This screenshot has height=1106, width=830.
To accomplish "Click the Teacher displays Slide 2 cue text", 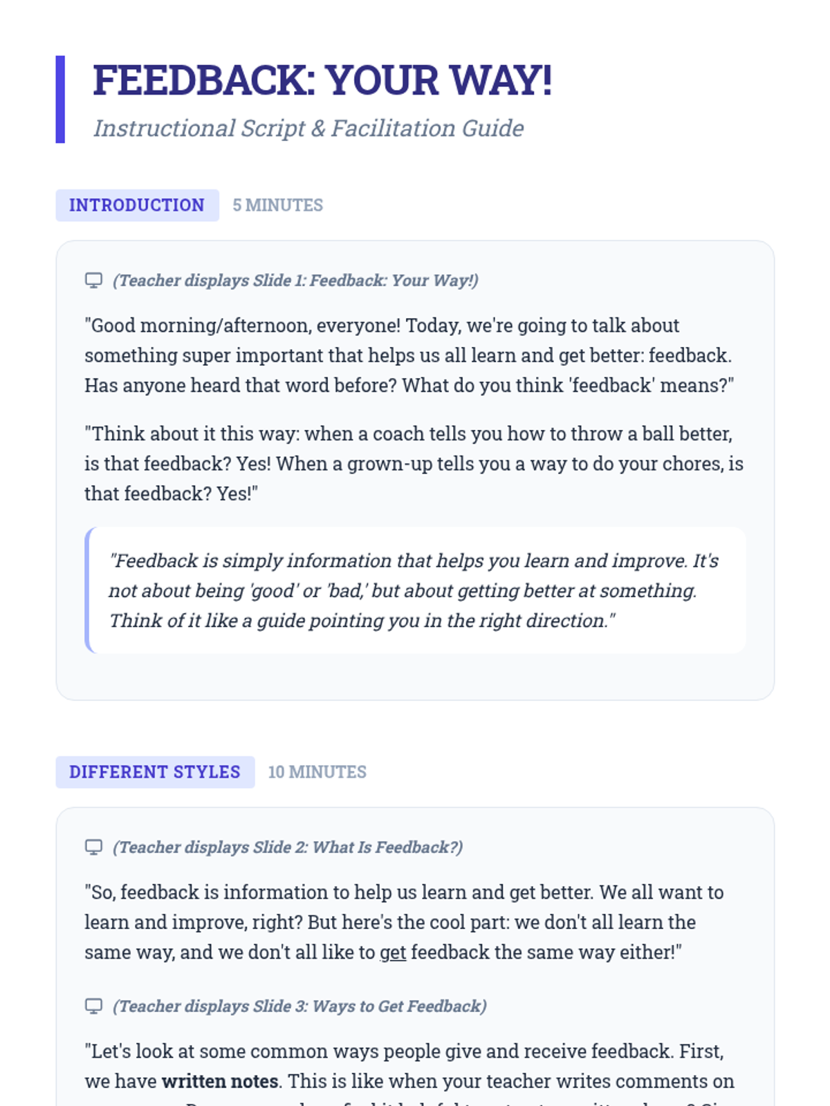I will coord(288,847).
